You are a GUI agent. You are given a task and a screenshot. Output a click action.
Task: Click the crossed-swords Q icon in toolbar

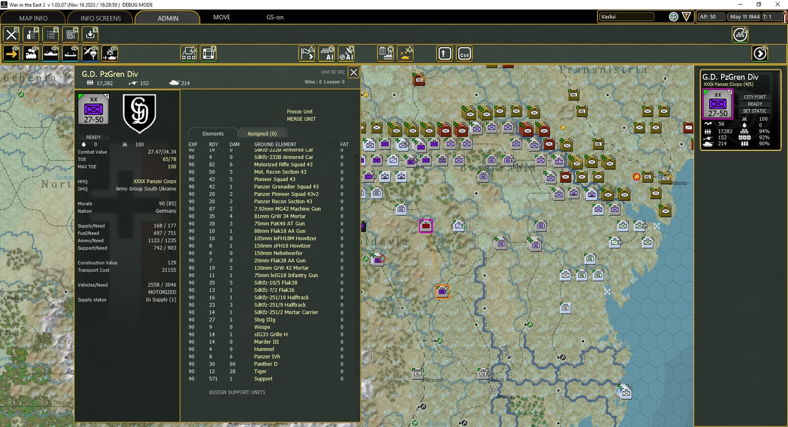(x=11, y=34)
